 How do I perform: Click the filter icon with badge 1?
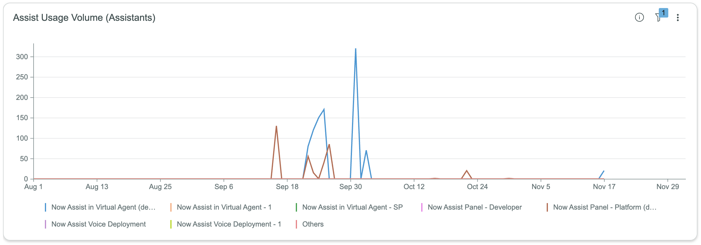click(661, 16)
